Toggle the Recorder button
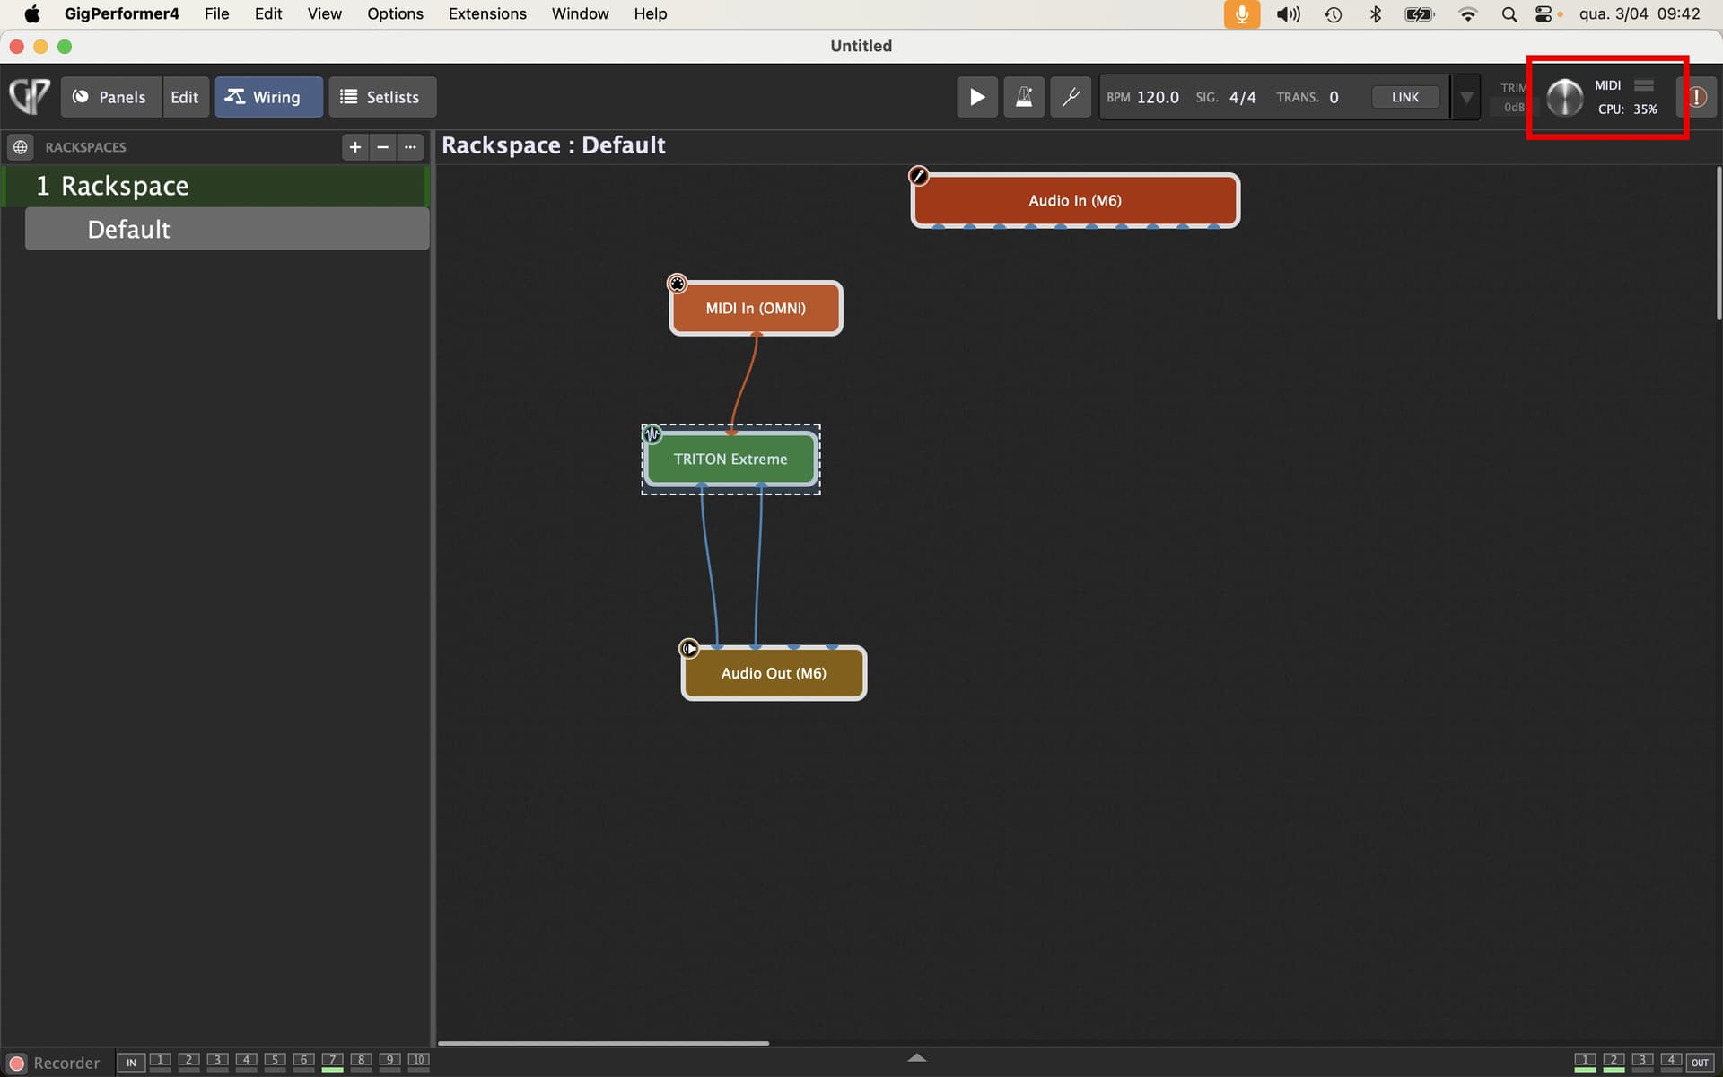Screen dimensions: 1723x1077 (x=54, y=1063)
